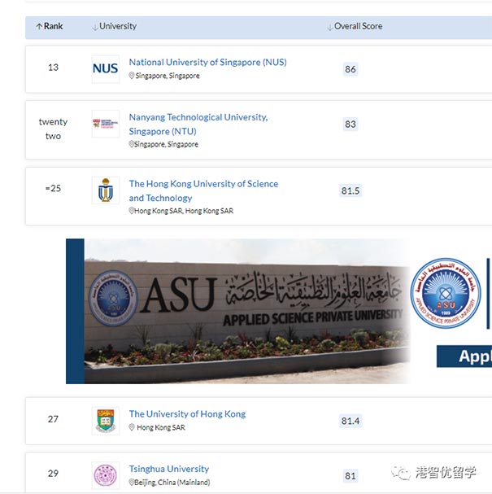Click location pin beside Beijing, China (Mainland)

(132, 483)
